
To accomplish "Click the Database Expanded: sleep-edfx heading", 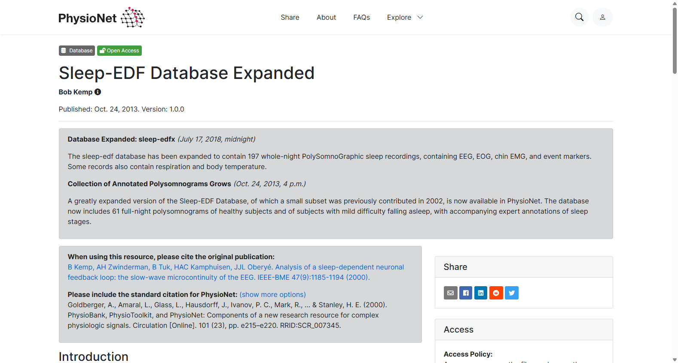I will (121, 139).
